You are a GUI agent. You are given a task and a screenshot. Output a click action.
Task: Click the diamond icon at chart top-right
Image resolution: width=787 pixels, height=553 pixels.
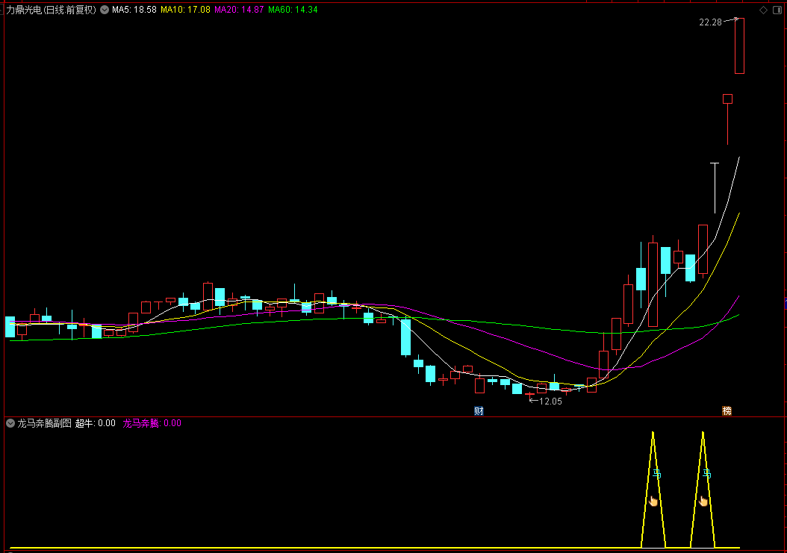pos(763,10)
